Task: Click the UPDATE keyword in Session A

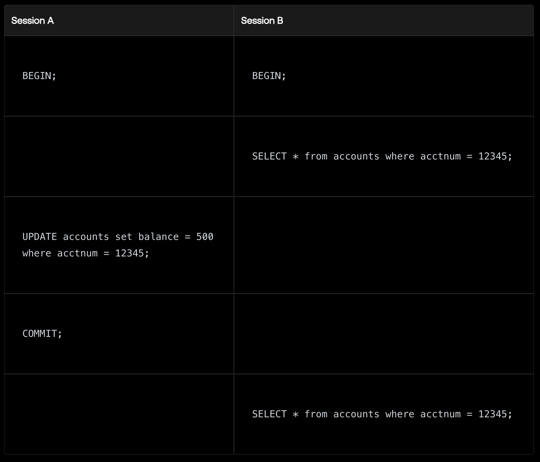Action: (x=40, y=236)
